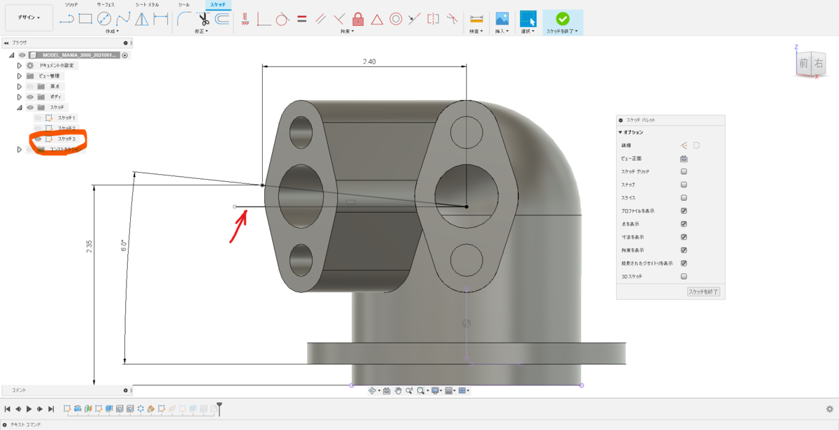Click the Look At icon in sketch palette
This screenshot has height=430, width=839.
[684, 159]
